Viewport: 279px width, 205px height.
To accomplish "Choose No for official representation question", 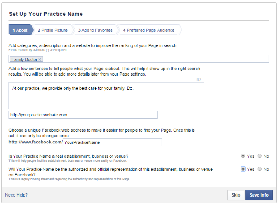I will [260, 169].
